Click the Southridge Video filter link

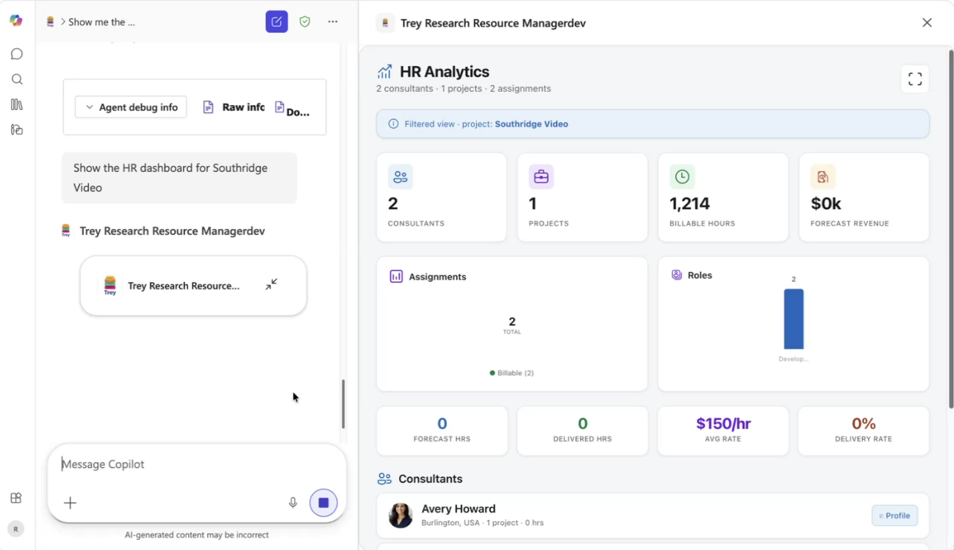[531, 124]
